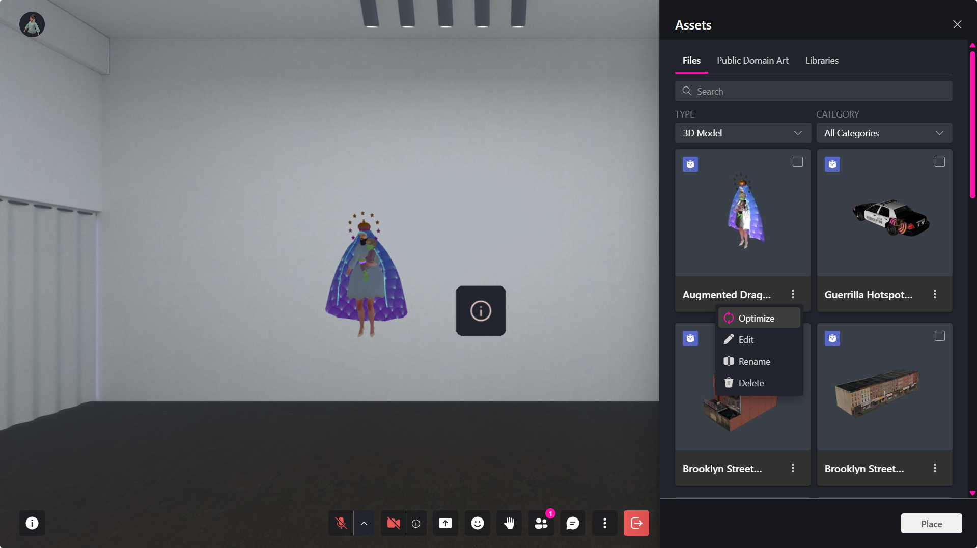Image resolution: width=977 pixels, height=548 pixels.
Task: Switch to the Public Domain Art tab
Action: pyautogui.click(x=752, y=60)
